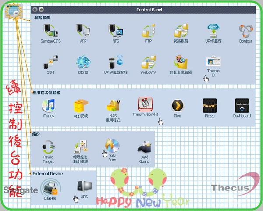This screenshot has width=263, height=211.
Task: Open the 印表機 printer icon
Action: click(x=50, y=187)
